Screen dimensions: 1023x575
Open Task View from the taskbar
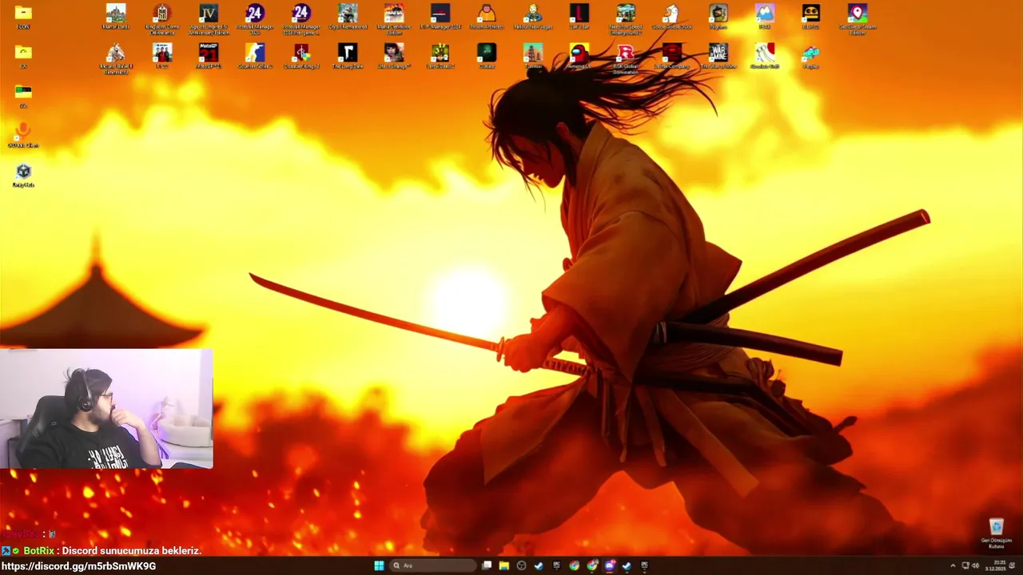487,565
